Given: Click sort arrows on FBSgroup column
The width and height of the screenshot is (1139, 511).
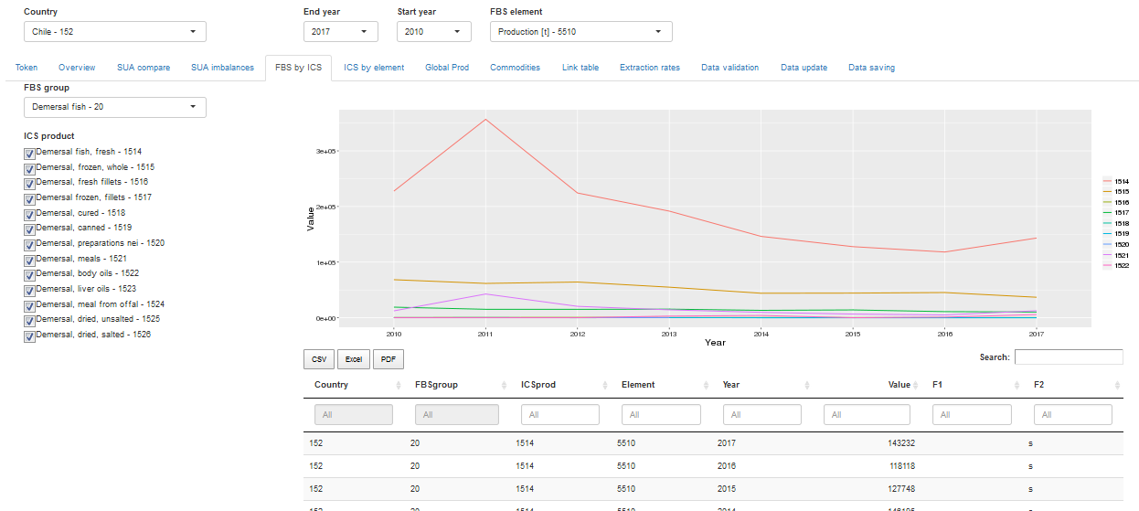Looking at the screenshot, I should coord(504,385).
